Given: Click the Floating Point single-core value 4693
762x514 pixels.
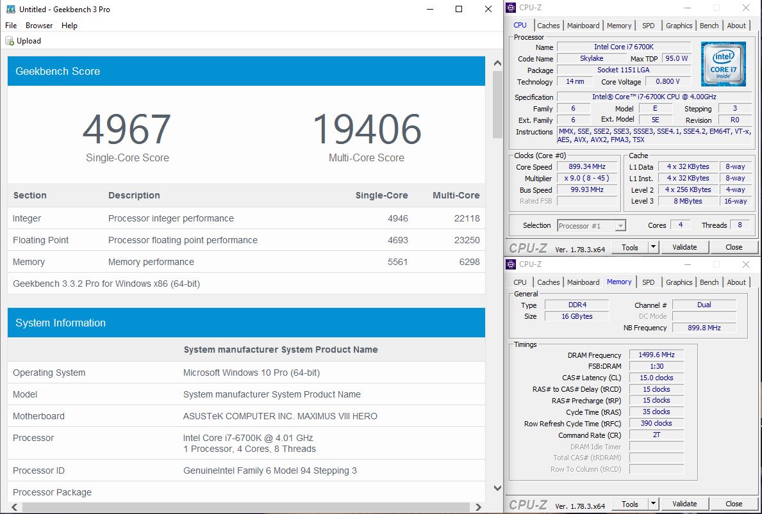Looking at the screenshot, I should 398,240.
